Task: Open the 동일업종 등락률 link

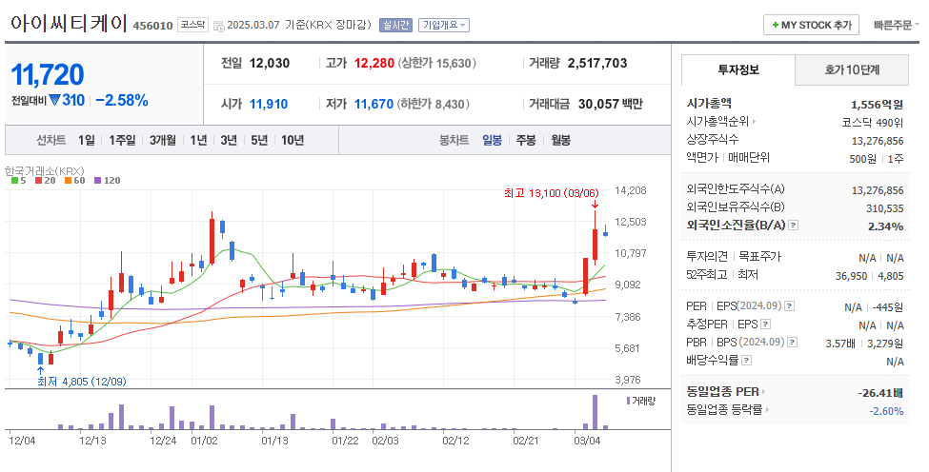Action: [x=724, y=409]
